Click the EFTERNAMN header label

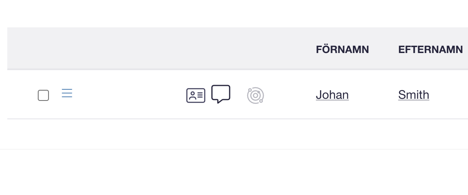click(x=430, y=50)
